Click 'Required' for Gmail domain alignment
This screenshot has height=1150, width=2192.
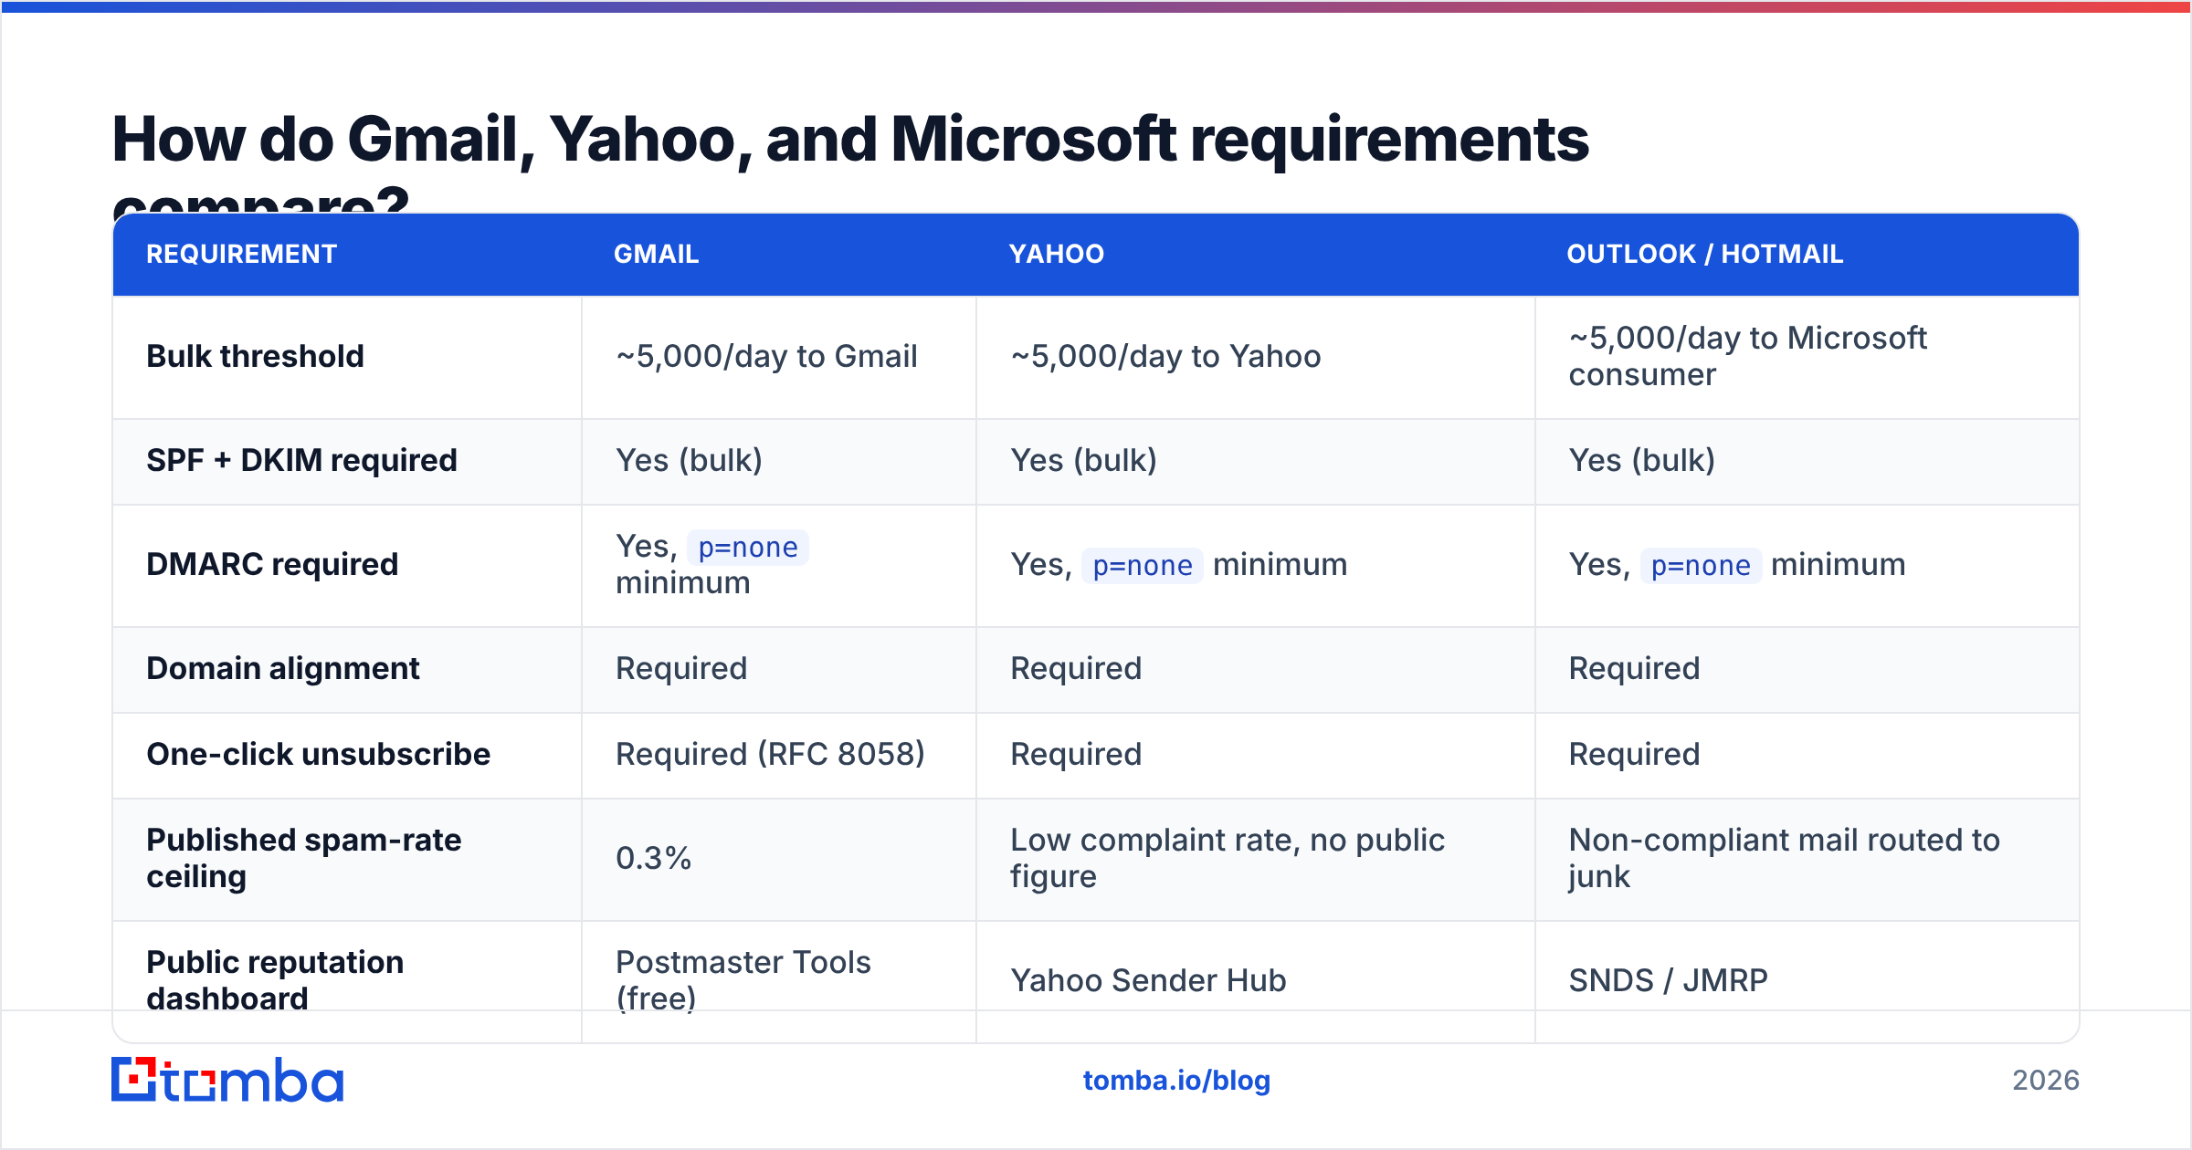681,668
